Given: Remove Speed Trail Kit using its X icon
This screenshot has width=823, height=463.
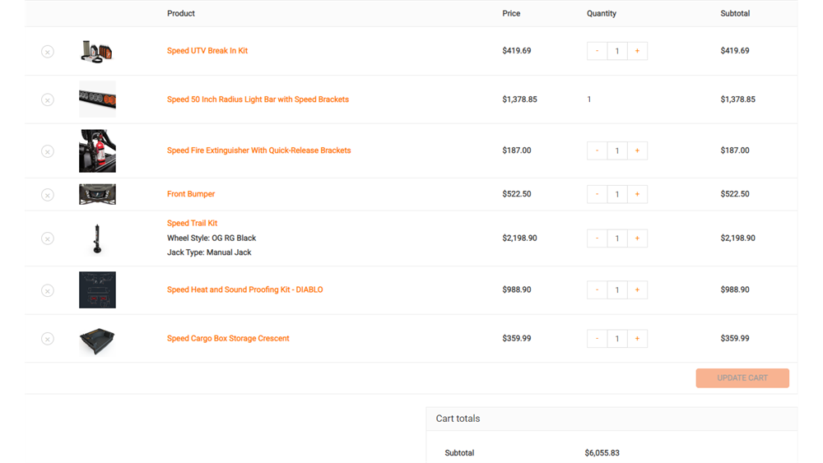Looking at the screenshot, I should coord(48,238).
